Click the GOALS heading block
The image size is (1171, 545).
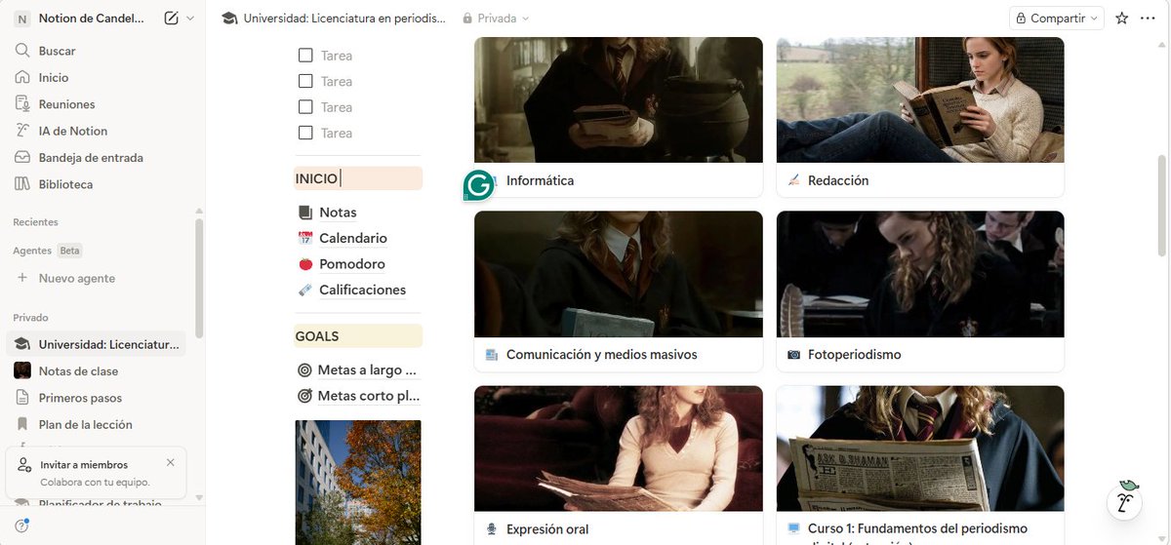(x=358, y=335)
